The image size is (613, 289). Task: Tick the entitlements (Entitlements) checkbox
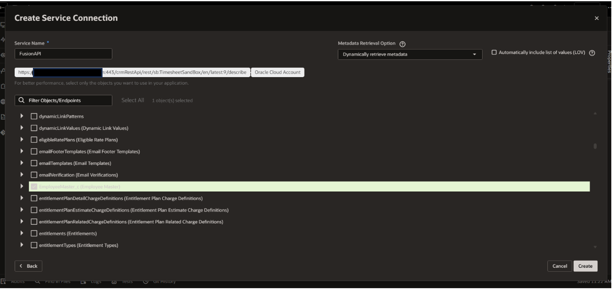(x=34, y=234)
